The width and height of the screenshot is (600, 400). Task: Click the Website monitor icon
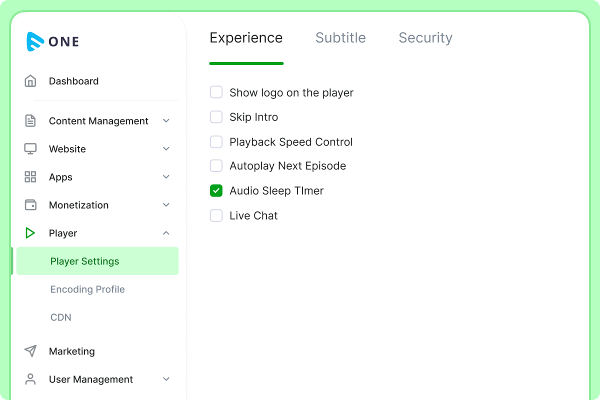pyautogui.click(x=30, y=149)
